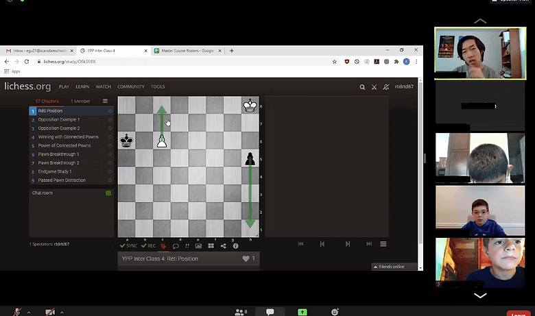Open the Zoom chat button

pos(270,312)
